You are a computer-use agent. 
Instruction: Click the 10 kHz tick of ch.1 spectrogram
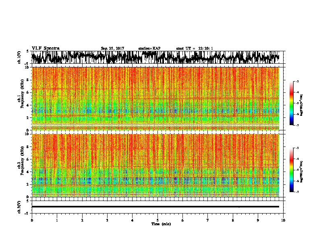27,67
